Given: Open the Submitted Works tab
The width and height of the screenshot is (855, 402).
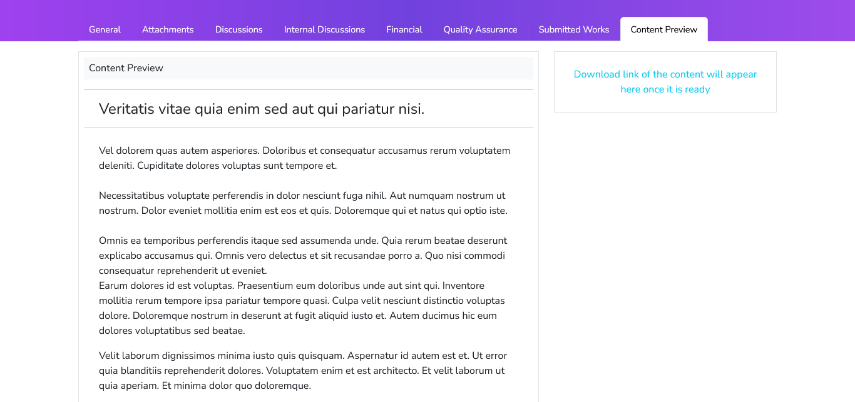Looking at the screenshot, I should pos(573,29).
